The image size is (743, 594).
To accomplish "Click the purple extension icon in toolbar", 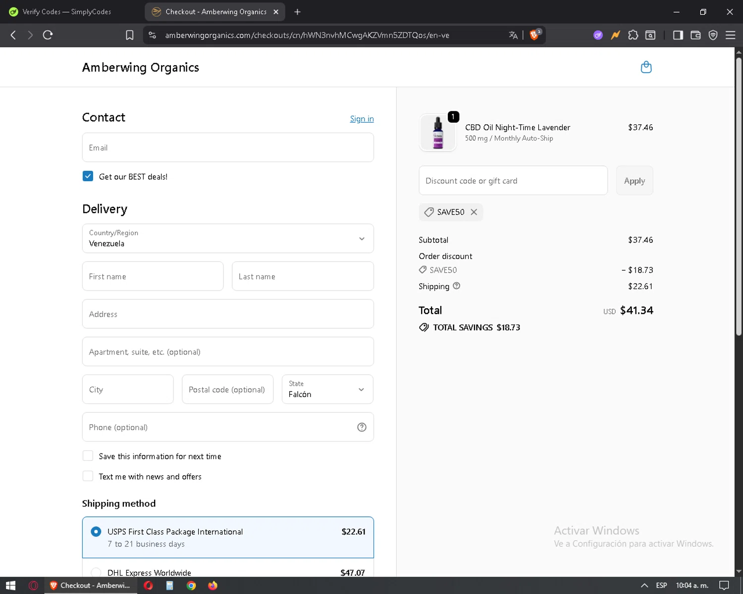I will tap(598, 35).
